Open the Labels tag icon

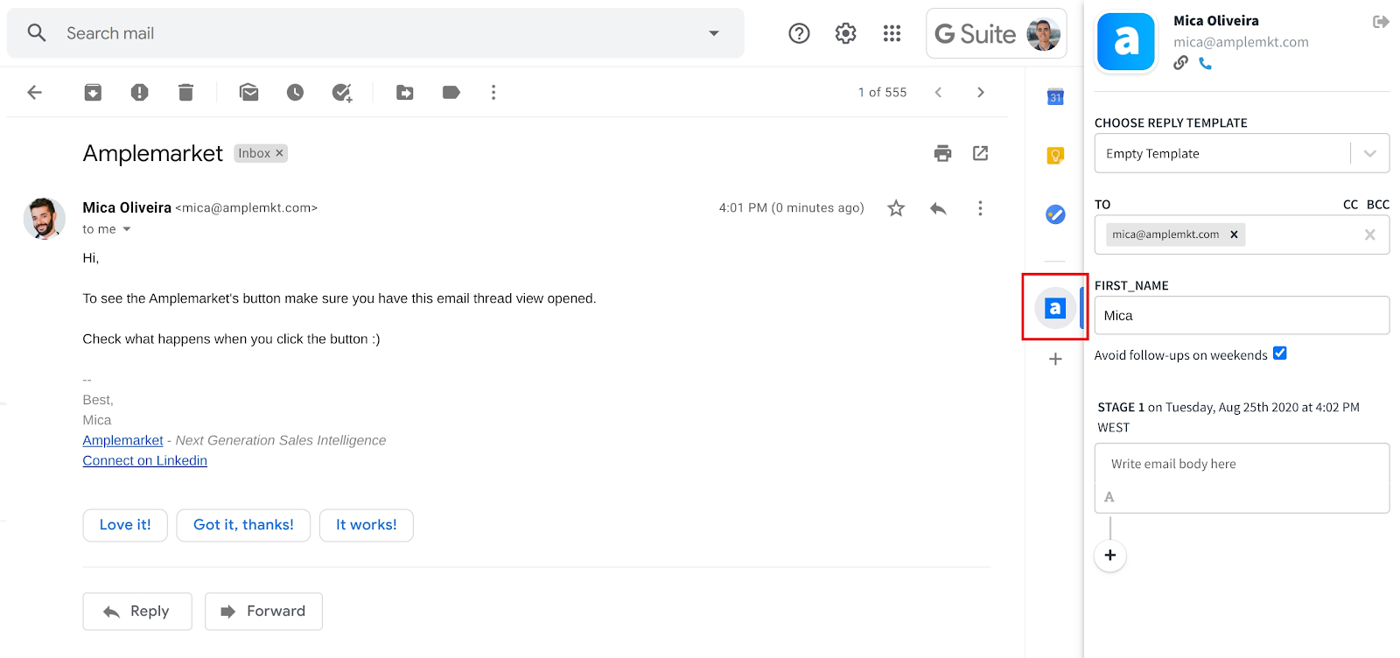451,92
